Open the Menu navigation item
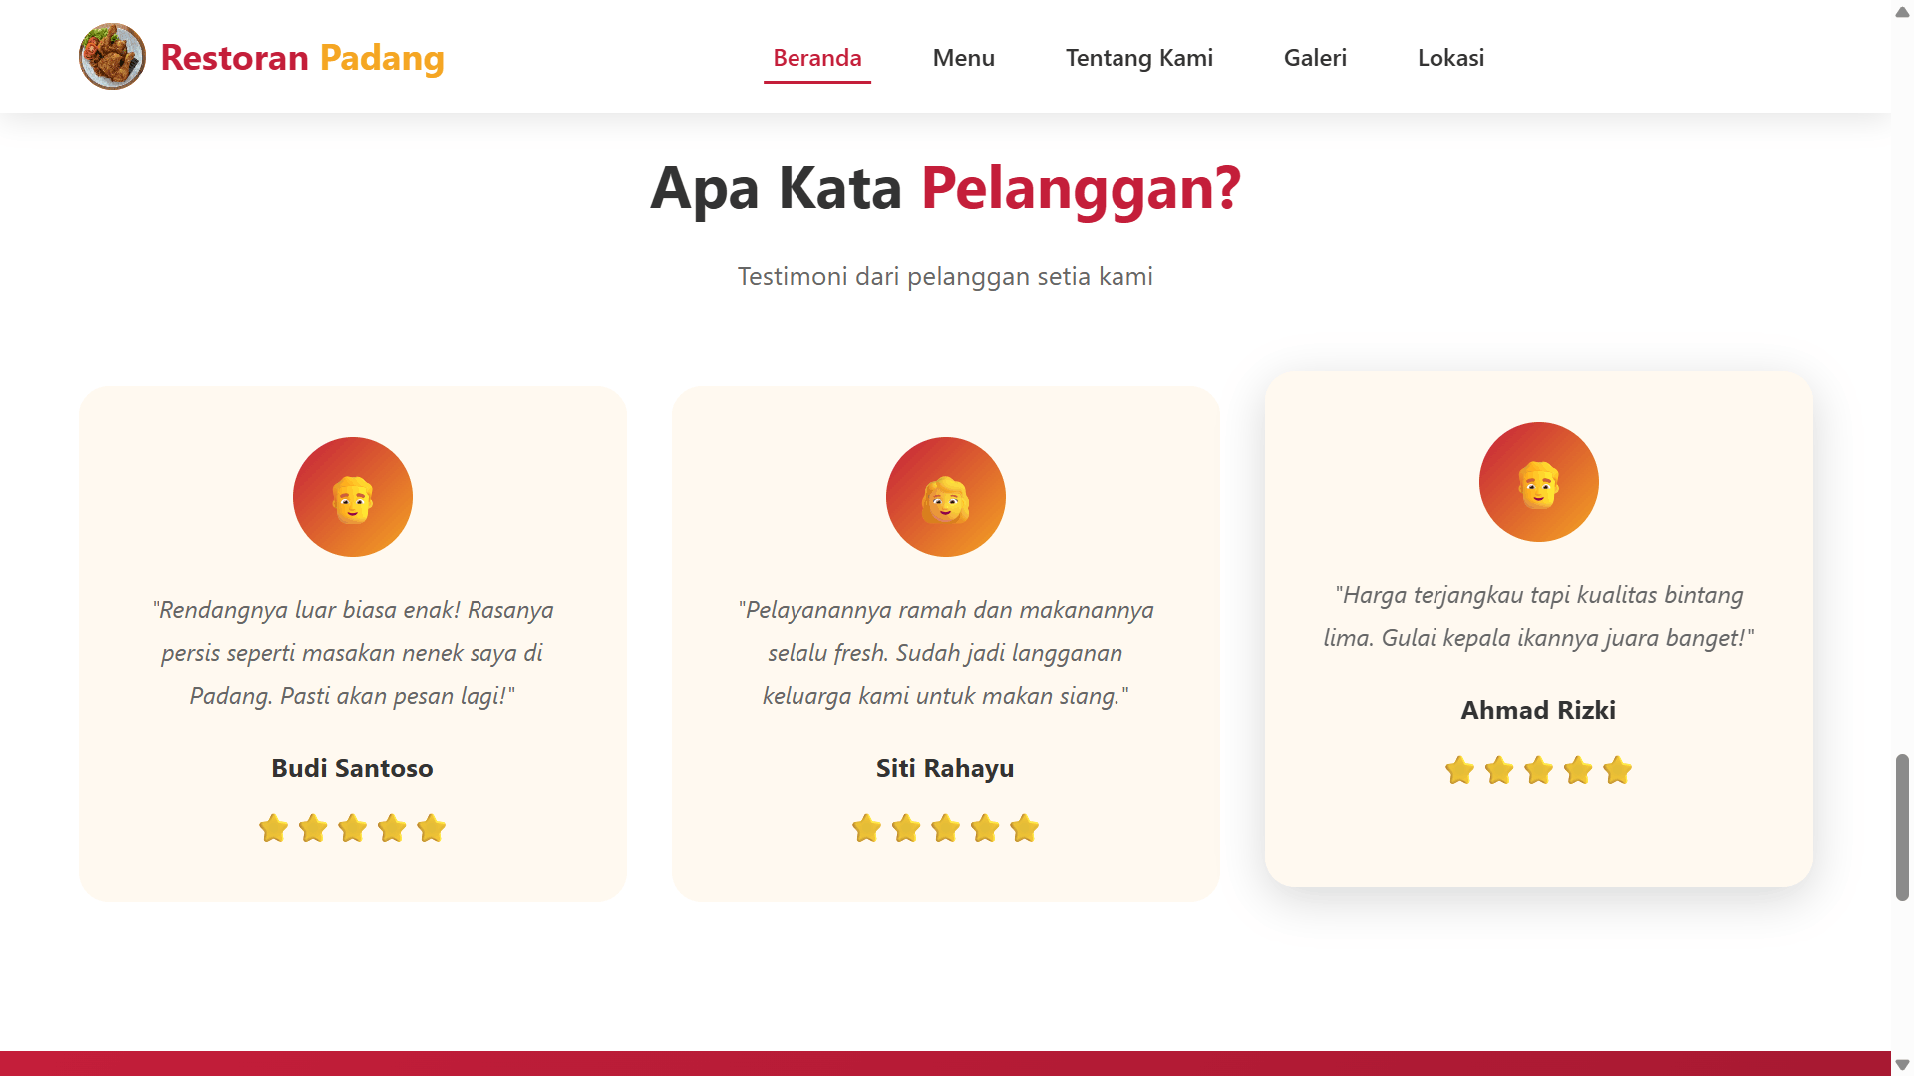1914x1076 pixels. point(963,58)
